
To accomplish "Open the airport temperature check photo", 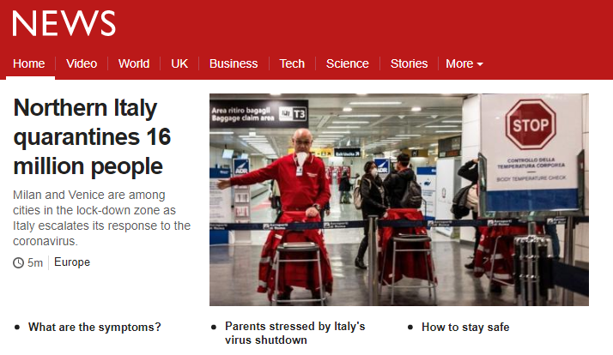I will pyautogui.click(x=398, y=200).
